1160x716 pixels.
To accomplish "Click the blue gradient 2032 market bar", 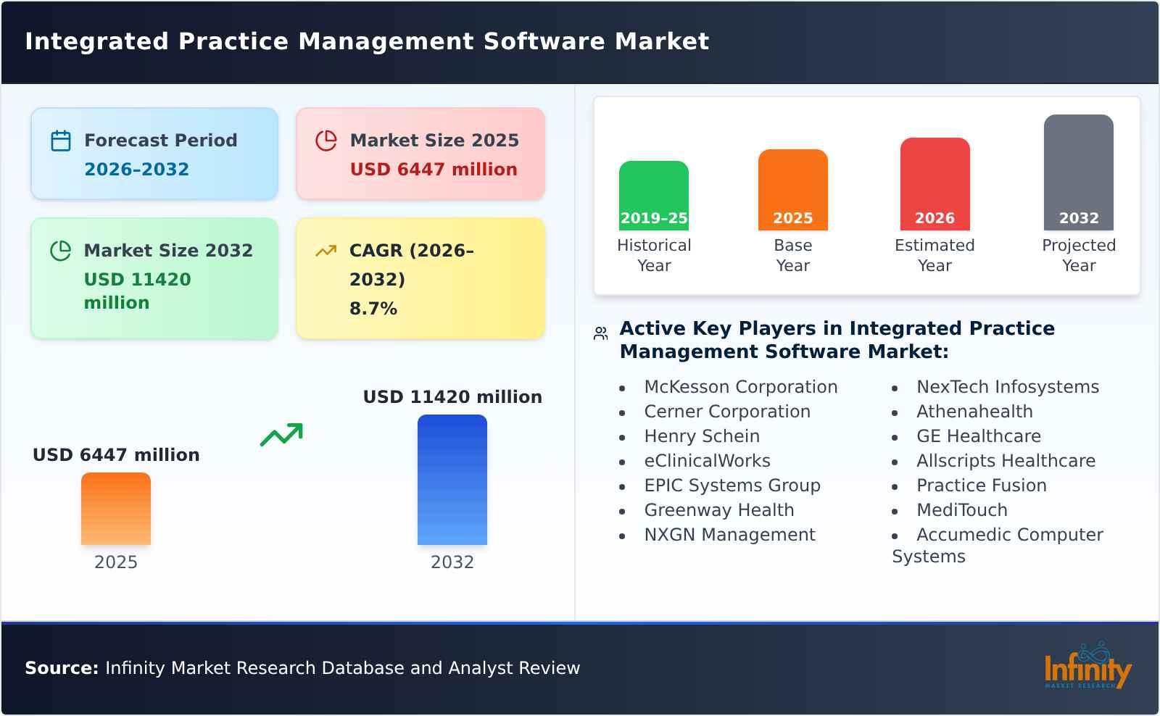I will pos(452,480).
